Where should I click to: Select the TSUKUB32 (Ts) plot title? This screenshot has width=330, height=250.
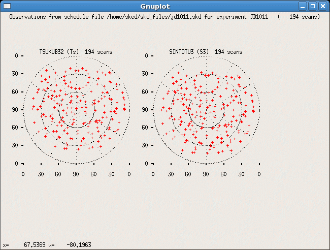coord(59,52)
